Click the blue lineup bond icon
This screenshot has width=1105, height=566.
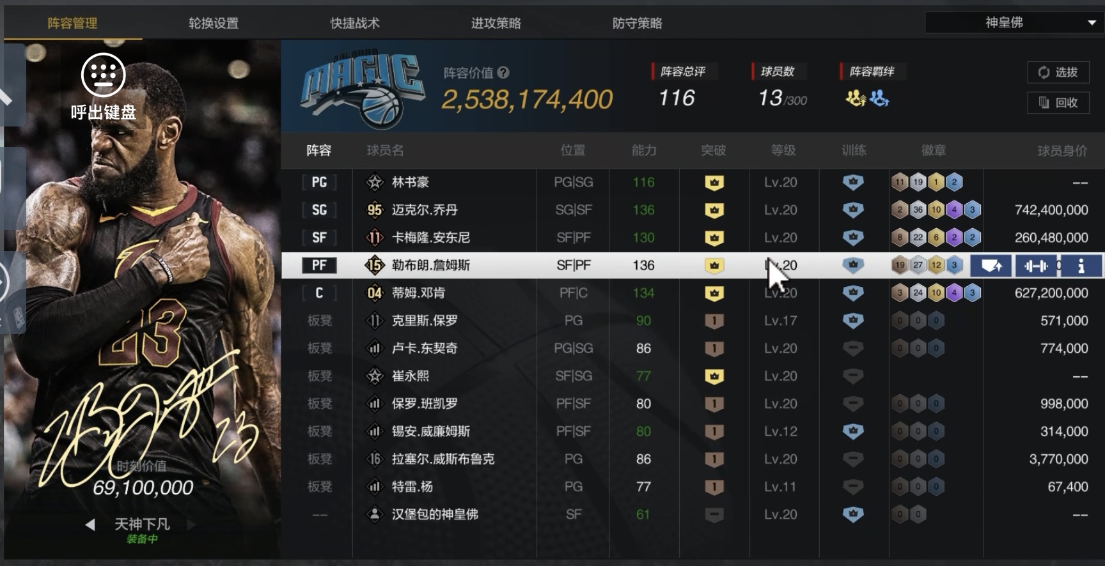(879, 98)
